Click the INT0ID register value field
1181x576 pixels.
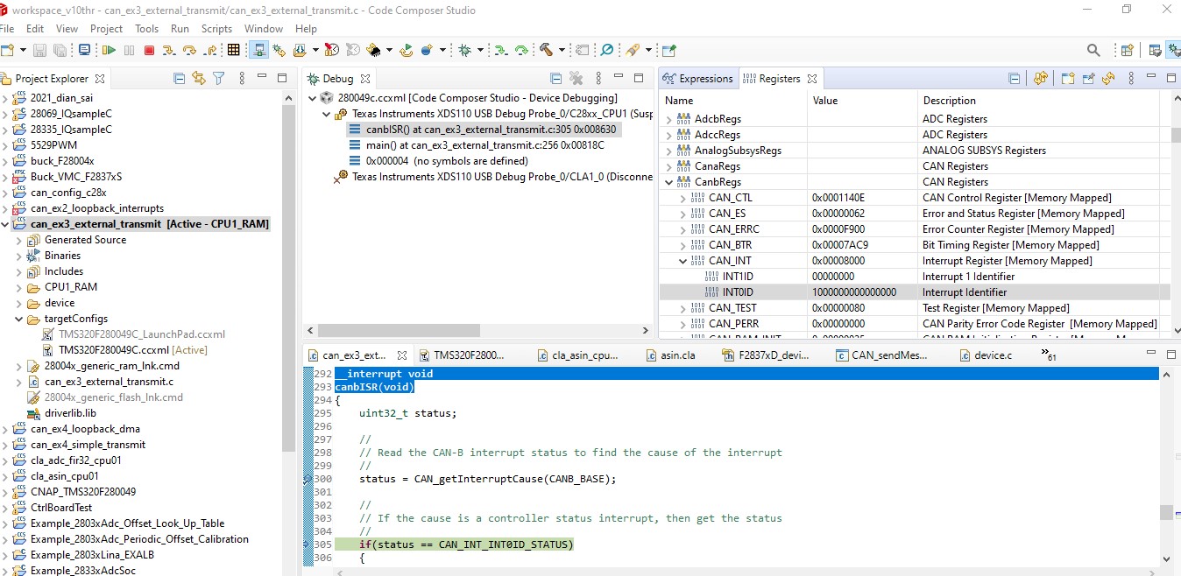click(854, 292)
